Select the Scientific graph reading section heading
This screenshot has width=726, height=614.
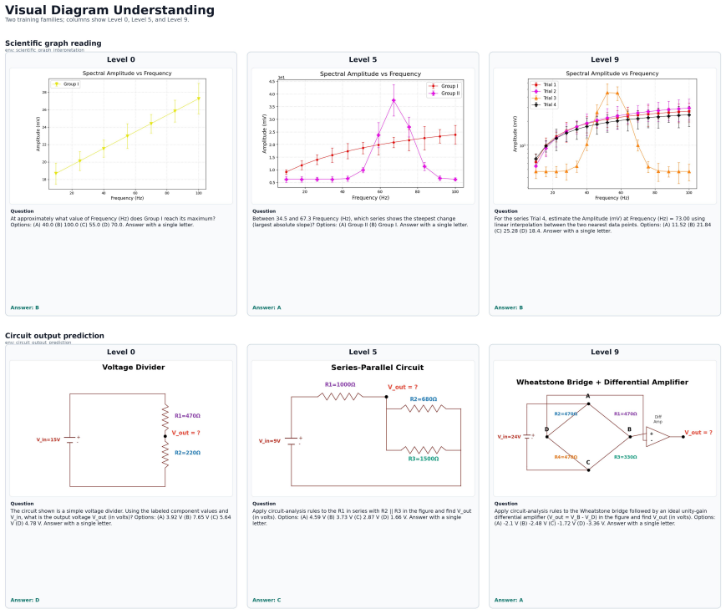(53, 43)
